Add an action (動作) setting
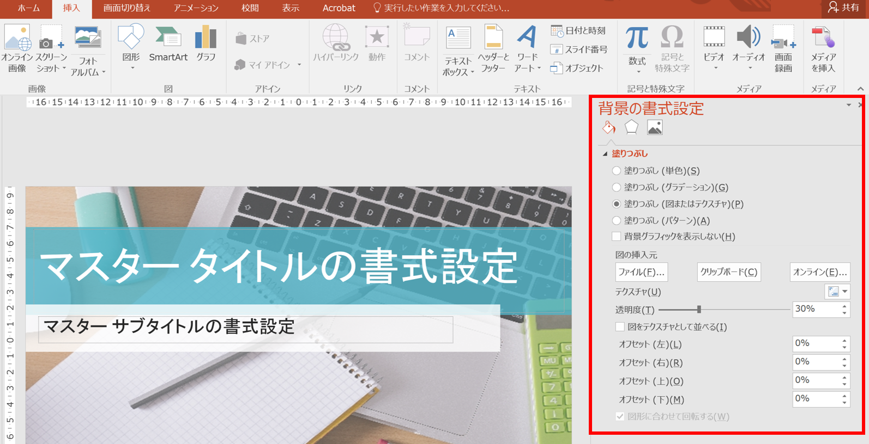The height and width of the screenshot is (444, 869). pos(377,44)
